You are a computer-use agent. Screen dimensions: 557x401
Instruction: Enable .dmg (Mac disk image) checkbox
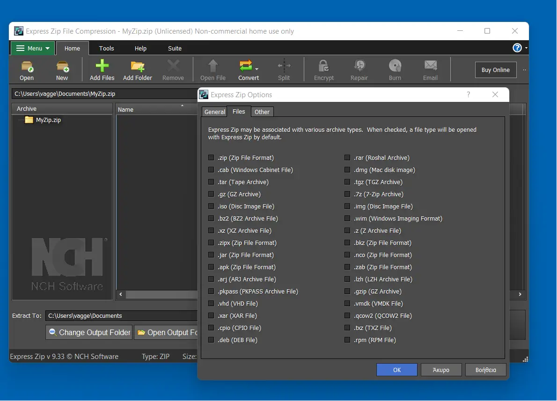click(x=347, y=170)
